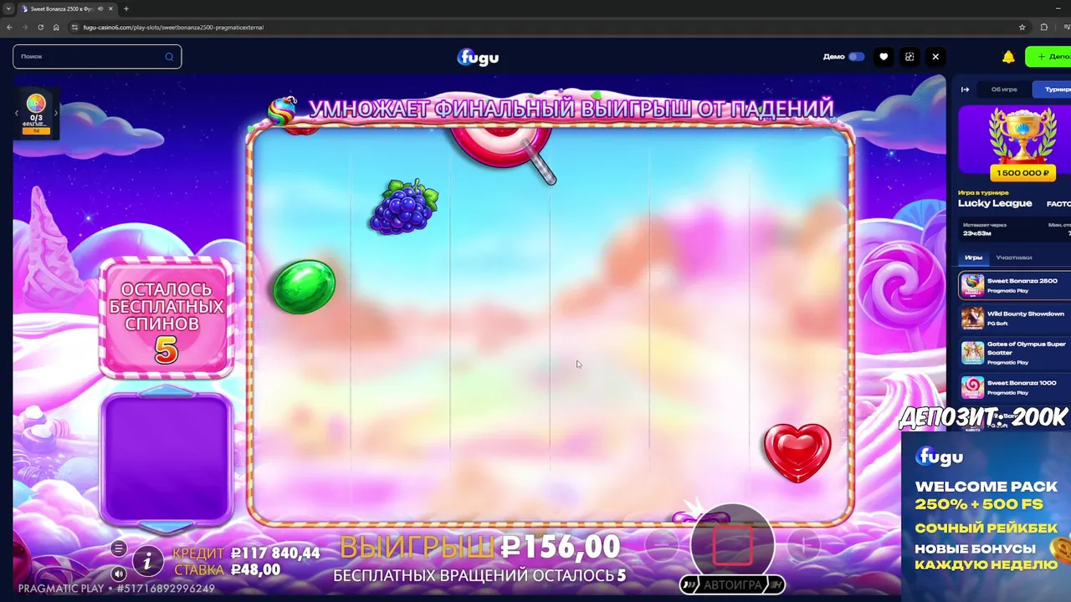Open Sweet Bonanza 1000 in the list
This screenshot has height=602, width=1071.
pos(1015,387)
